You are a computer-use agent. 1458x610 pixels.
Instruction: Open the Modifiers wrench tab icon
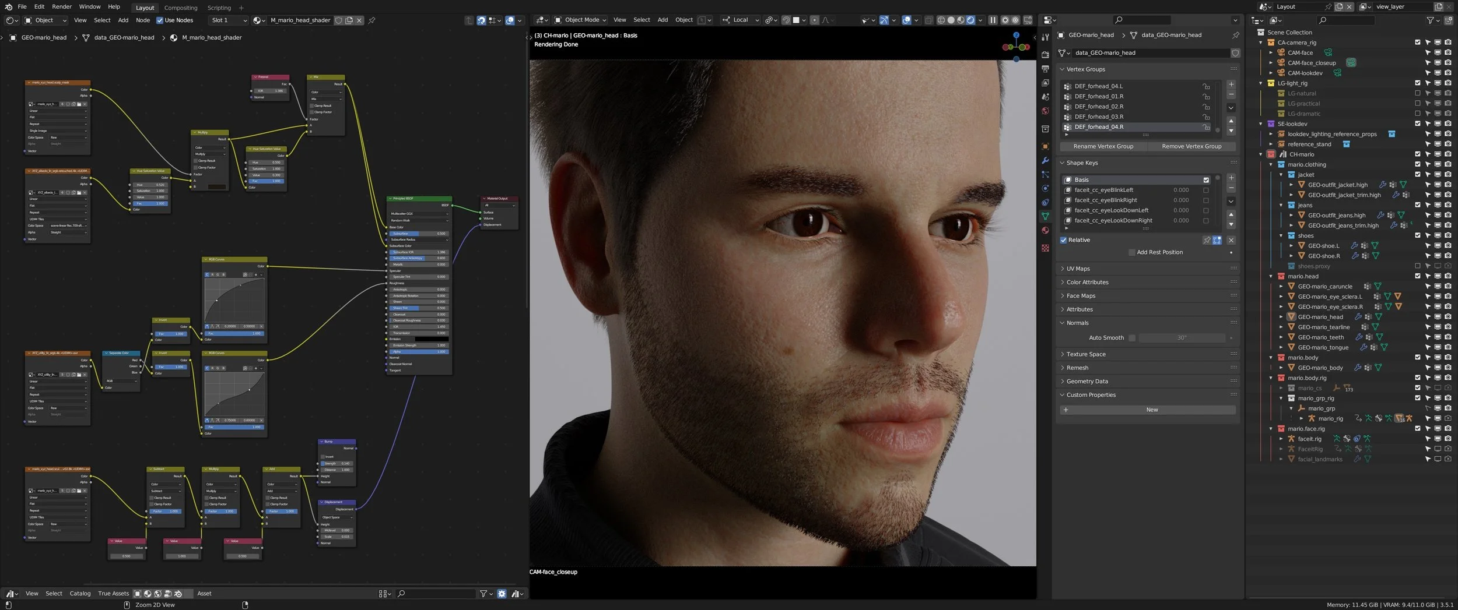(x=1045, y=160)
